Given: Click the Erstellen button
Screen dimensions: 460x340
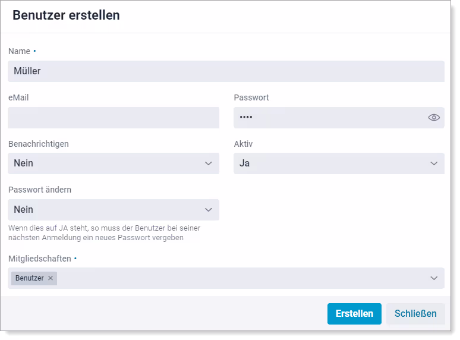Looking at the screenshot, I should (x=354, y=314).
